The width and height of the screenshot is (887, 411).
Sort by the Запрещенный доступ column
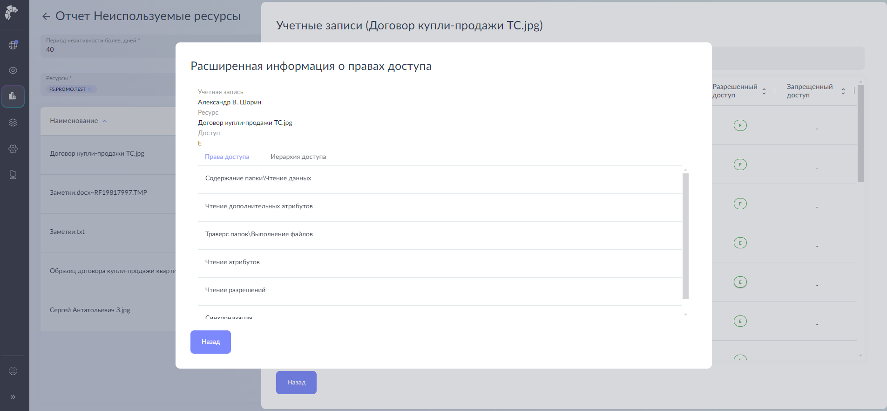[843, 91]
